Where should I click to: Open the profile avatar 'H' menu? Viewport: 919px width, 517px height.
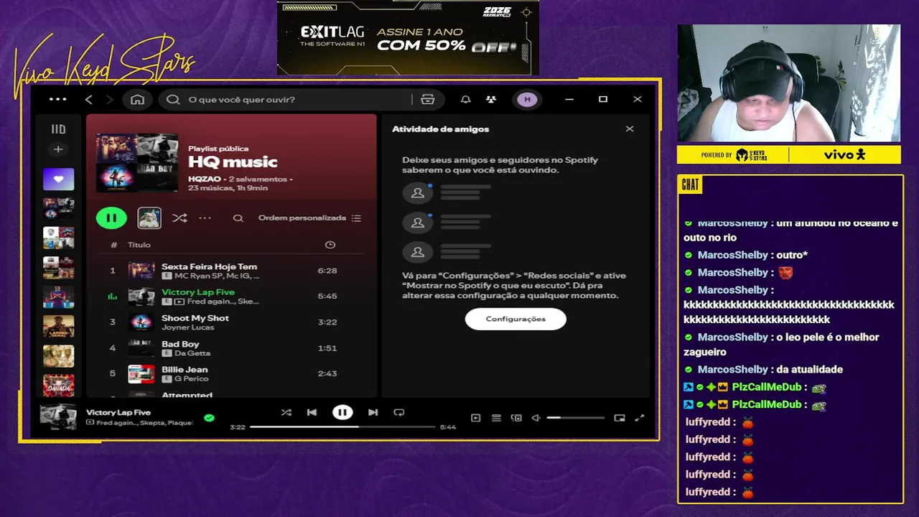pos(528,99)
